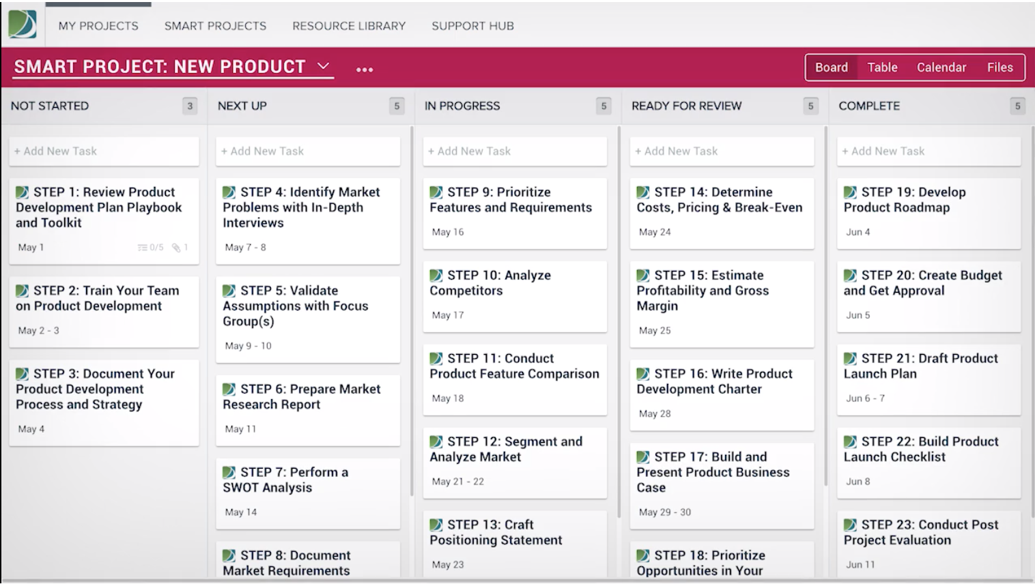Viewport: 1035px width, 584px height.
Task: Click the logo icon on STEP 20 card
Action: coord(850,276)
